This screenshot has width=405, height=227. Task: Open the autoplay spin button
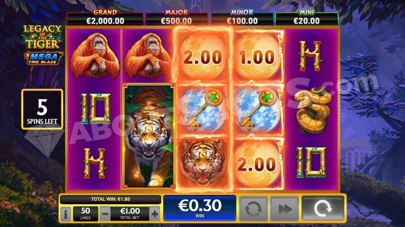tap(254, 209)
